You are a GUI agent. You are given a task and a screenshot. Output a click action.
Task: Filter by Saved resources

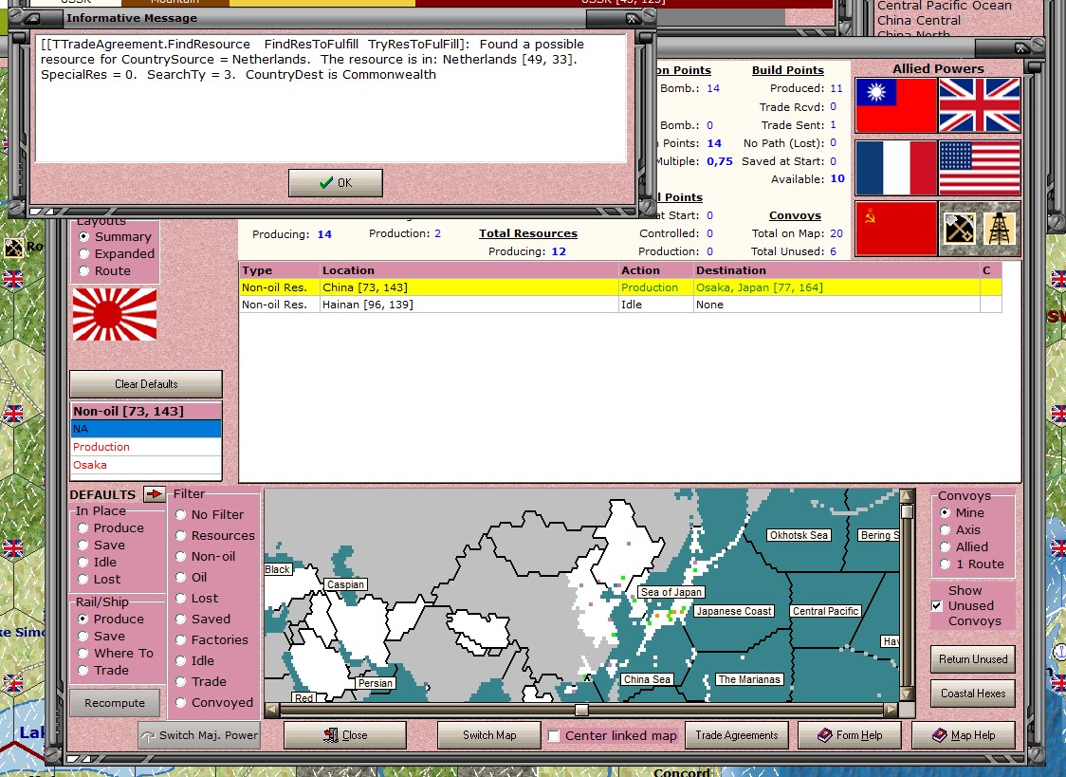pyautogui.click(x=181, y=620)
